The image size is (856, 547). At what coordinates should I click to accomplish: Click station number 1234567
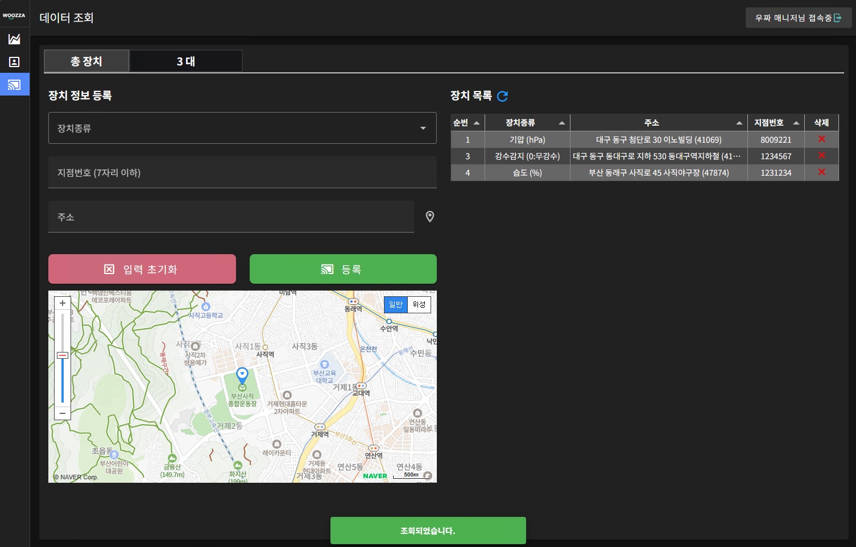click(x=776, y=156)
